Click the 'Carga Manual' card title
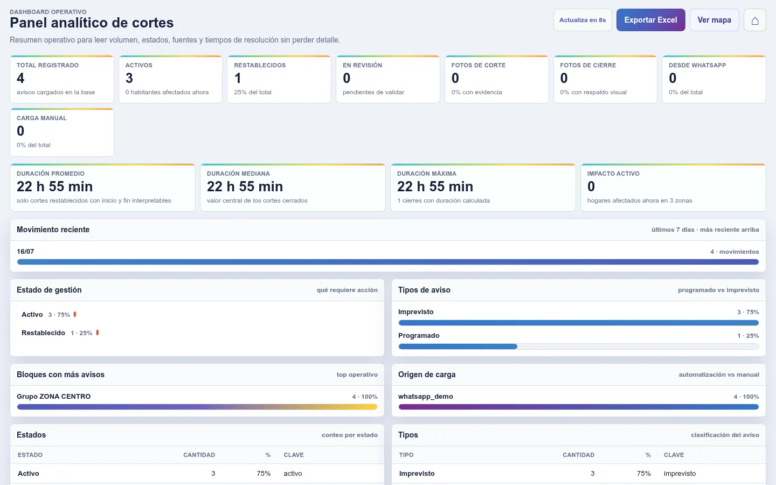The image size is (776, 485). pyautogui.click(x=41, y=118)
